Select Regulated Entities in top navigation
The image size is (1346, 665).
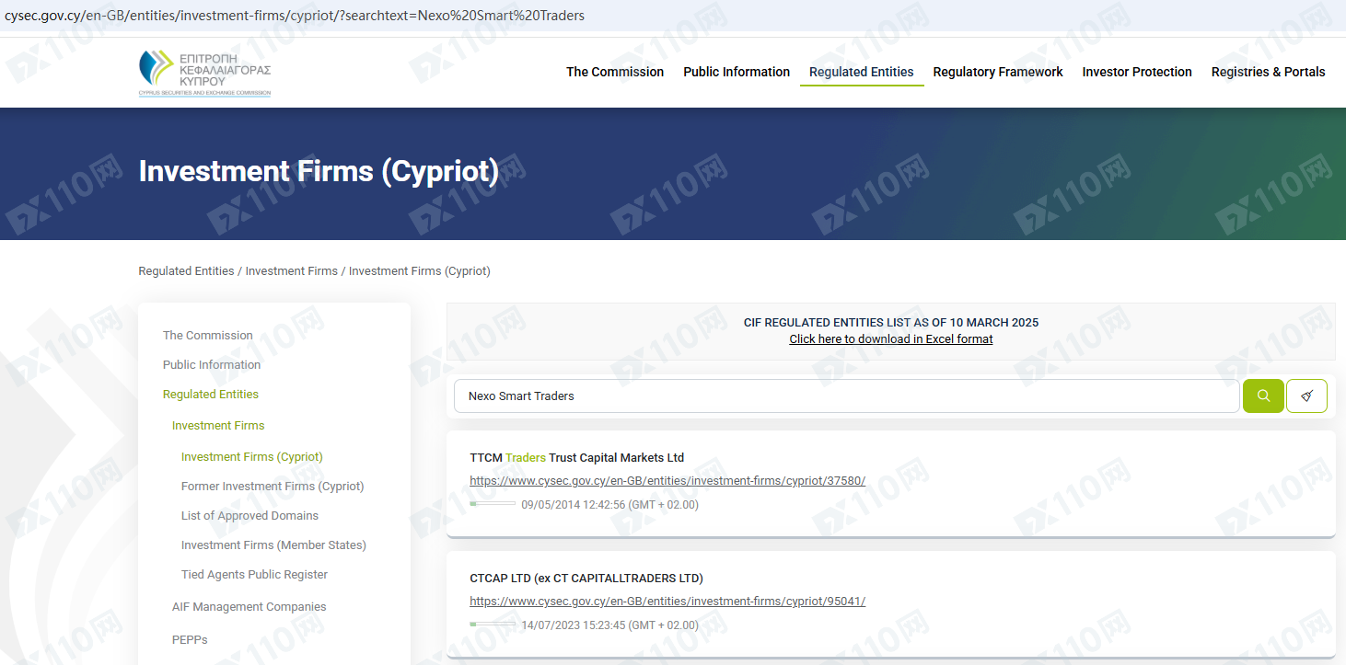pyautogui.click(x=861, y=72)
